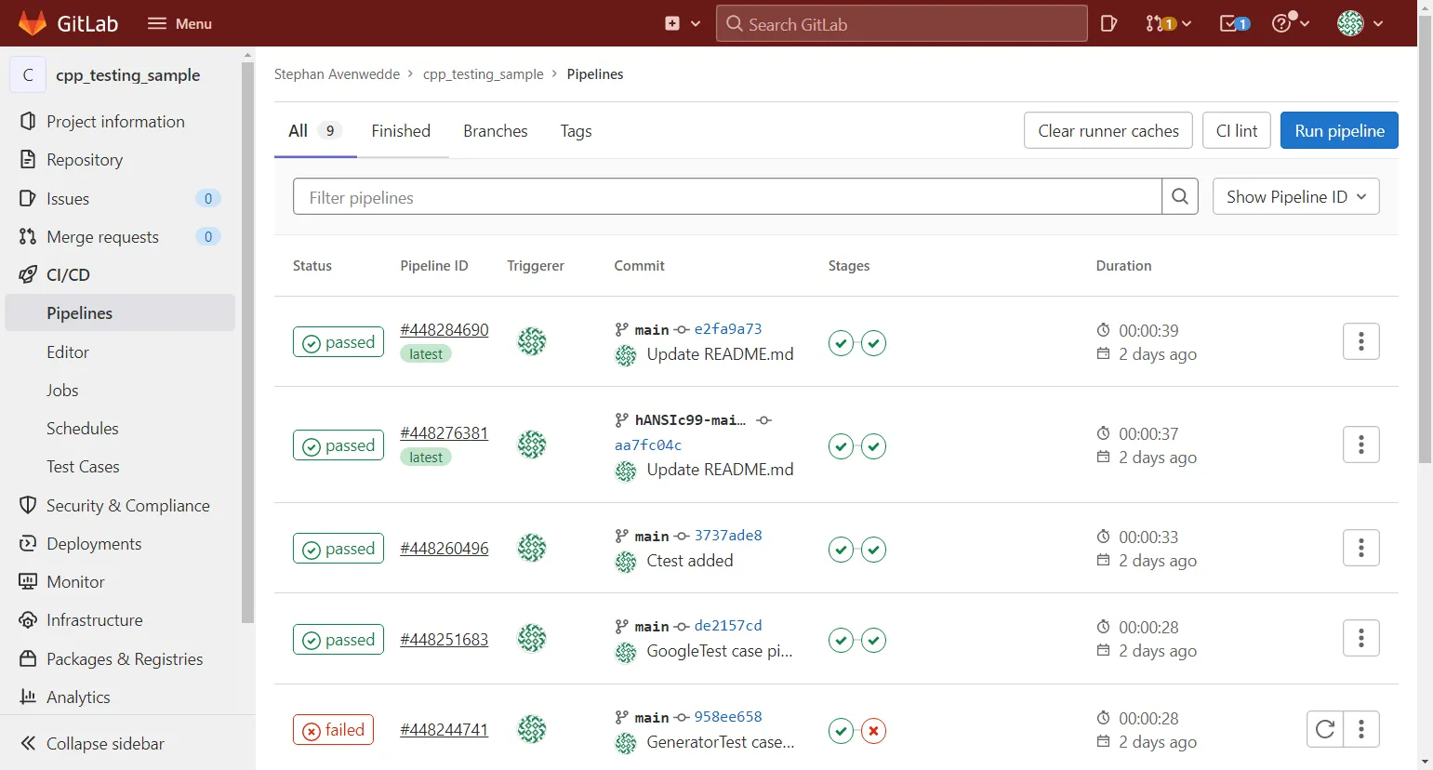
Task: Click the search icon beside the filter field
Action: point(1180,196)
